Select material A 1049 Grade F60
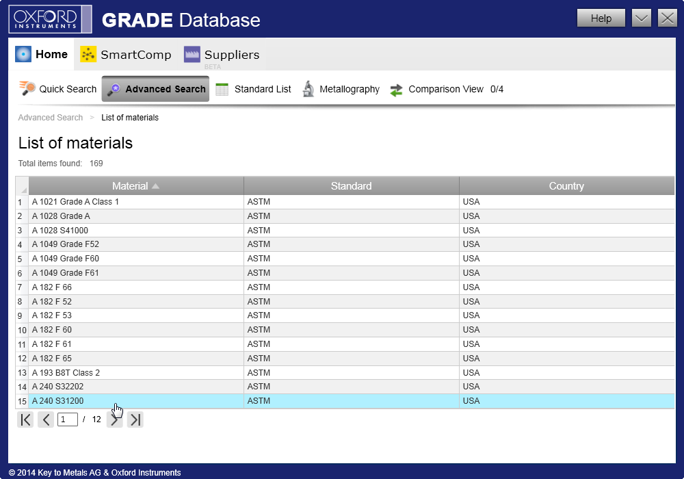This screenshot has width=684, height=479. coord(345,259)
